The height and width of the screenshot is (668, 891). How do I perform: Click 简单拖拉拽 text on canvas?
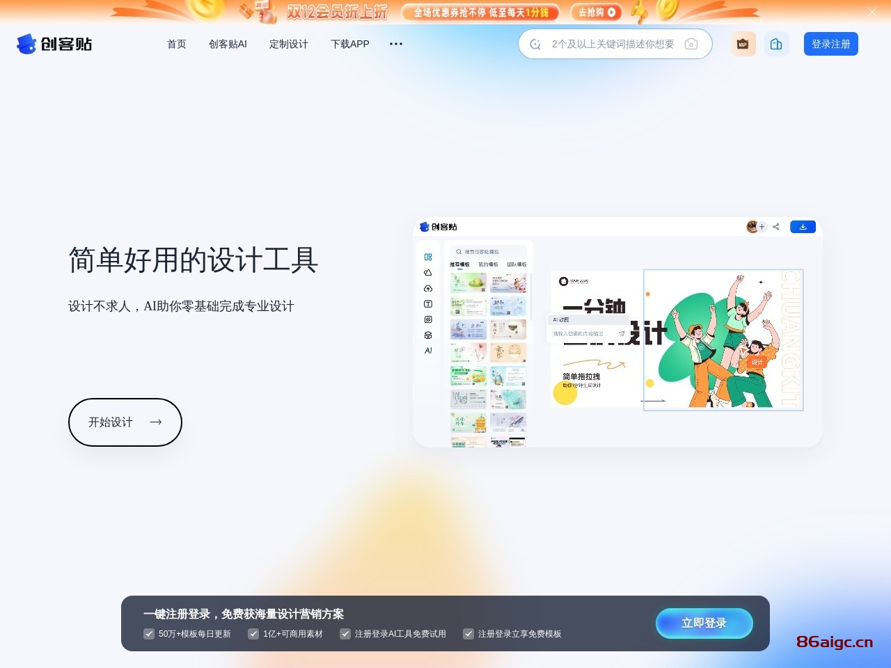(581, 376)
